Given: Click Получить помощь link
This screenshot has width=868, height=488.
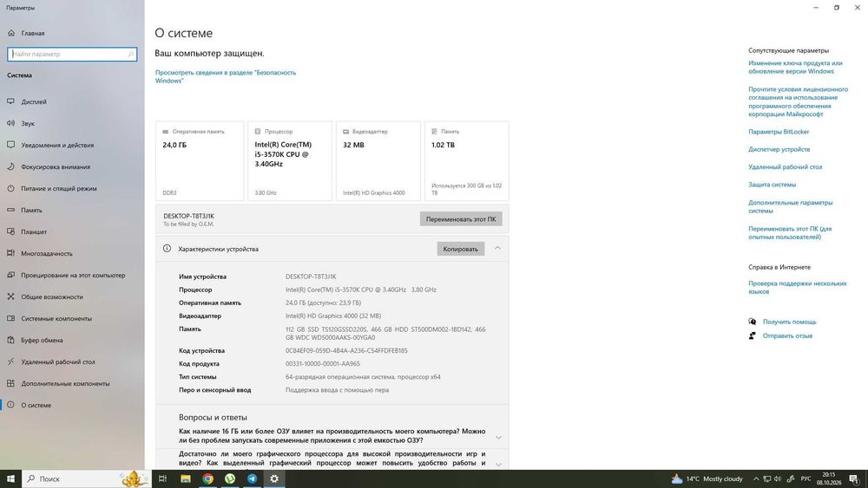Looking at the screenshot, I should pyautogui.click(x=789, y=322).
